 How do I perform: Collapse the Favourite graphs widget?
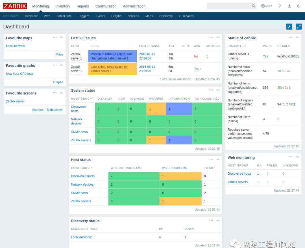(61, 65)
